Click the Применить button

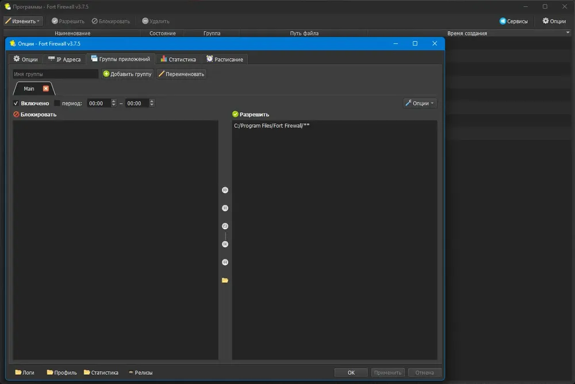pyautogui.click(x=388, y=372)
